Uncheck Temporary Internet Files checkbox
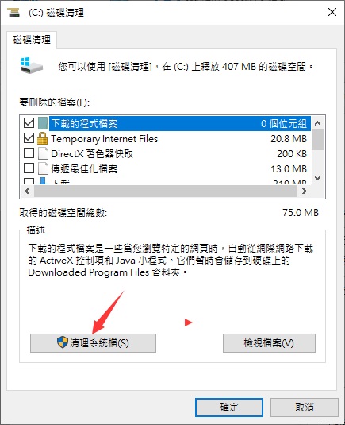This screenshot has width=345, height=425. (x=29, y=138)
